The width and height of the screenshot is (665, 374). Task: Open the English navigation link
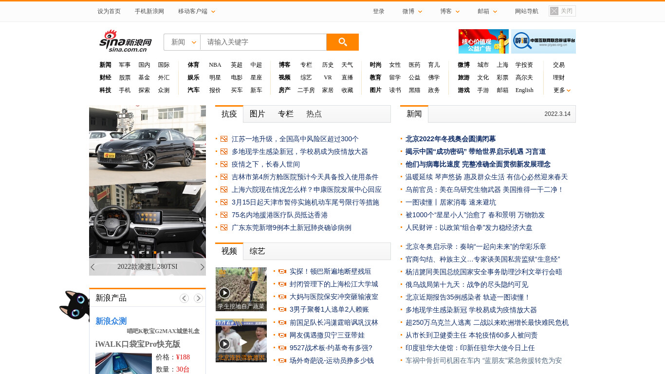(524, 90)
